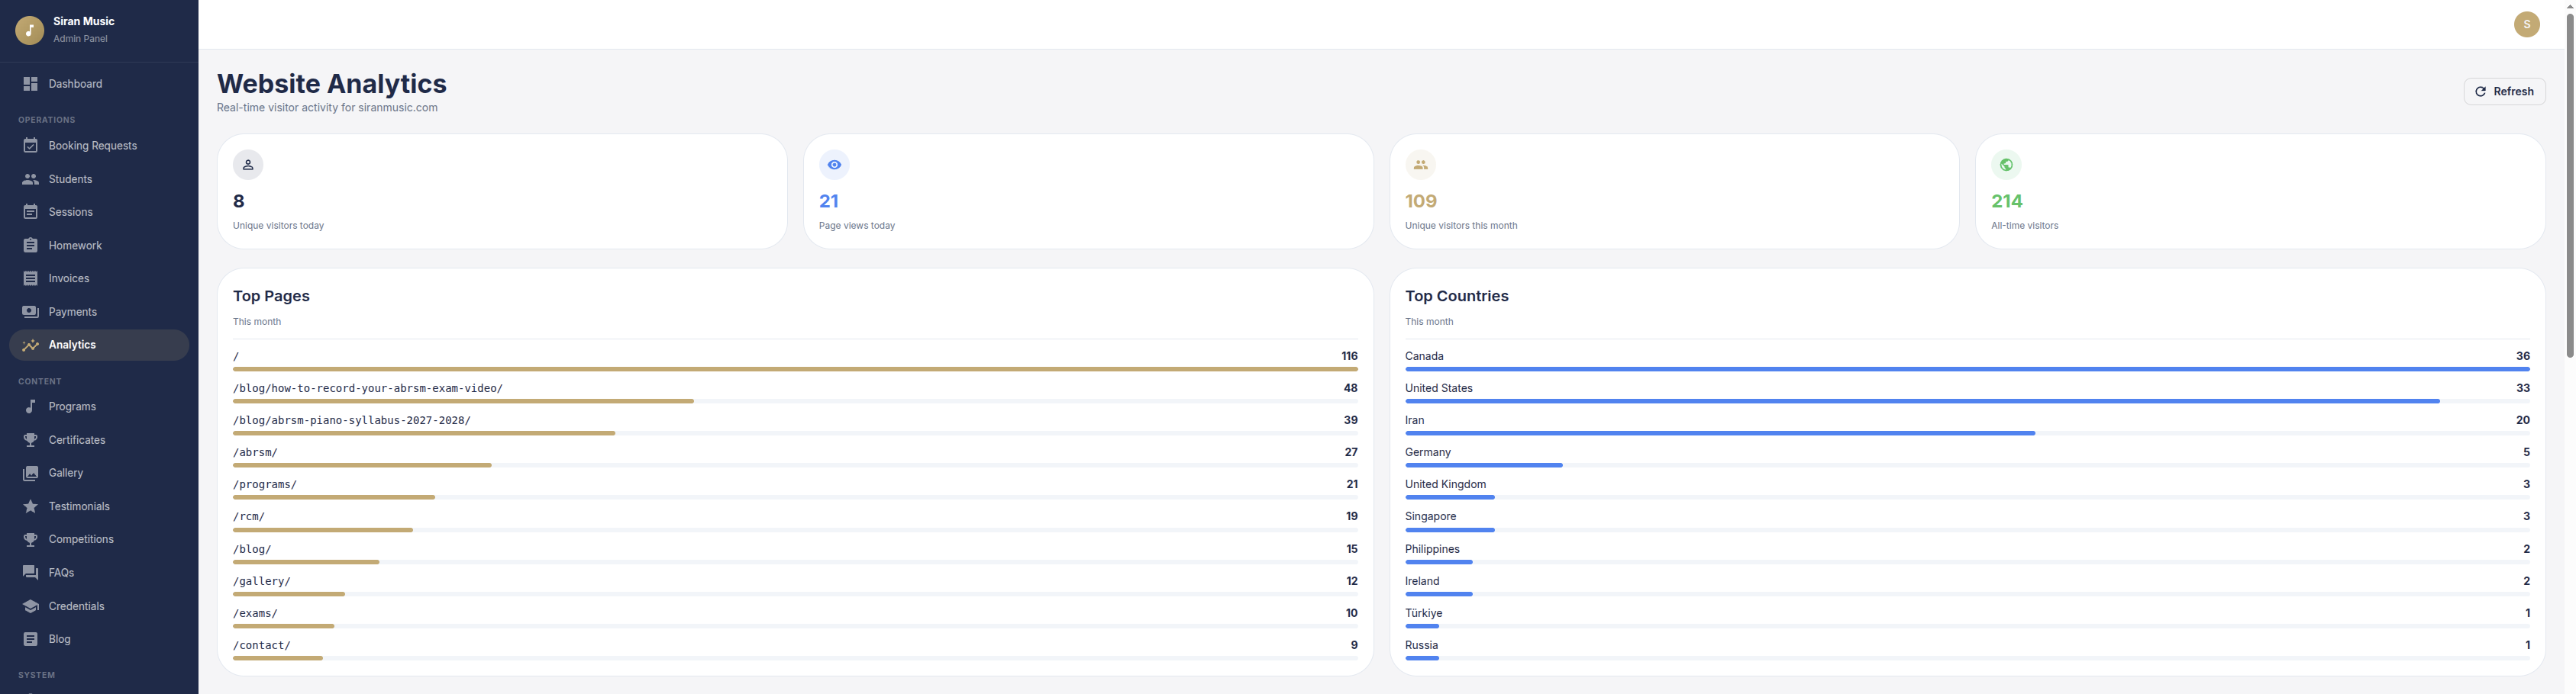This screenshot has width=2576, height=694.
Task: Select the Invoices menu item
Action: tap(99, 278)
